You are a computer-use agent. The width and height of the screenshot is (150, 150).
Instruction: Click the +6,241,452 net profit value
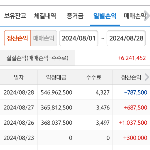pyautogui.click(x=131, y=58)
